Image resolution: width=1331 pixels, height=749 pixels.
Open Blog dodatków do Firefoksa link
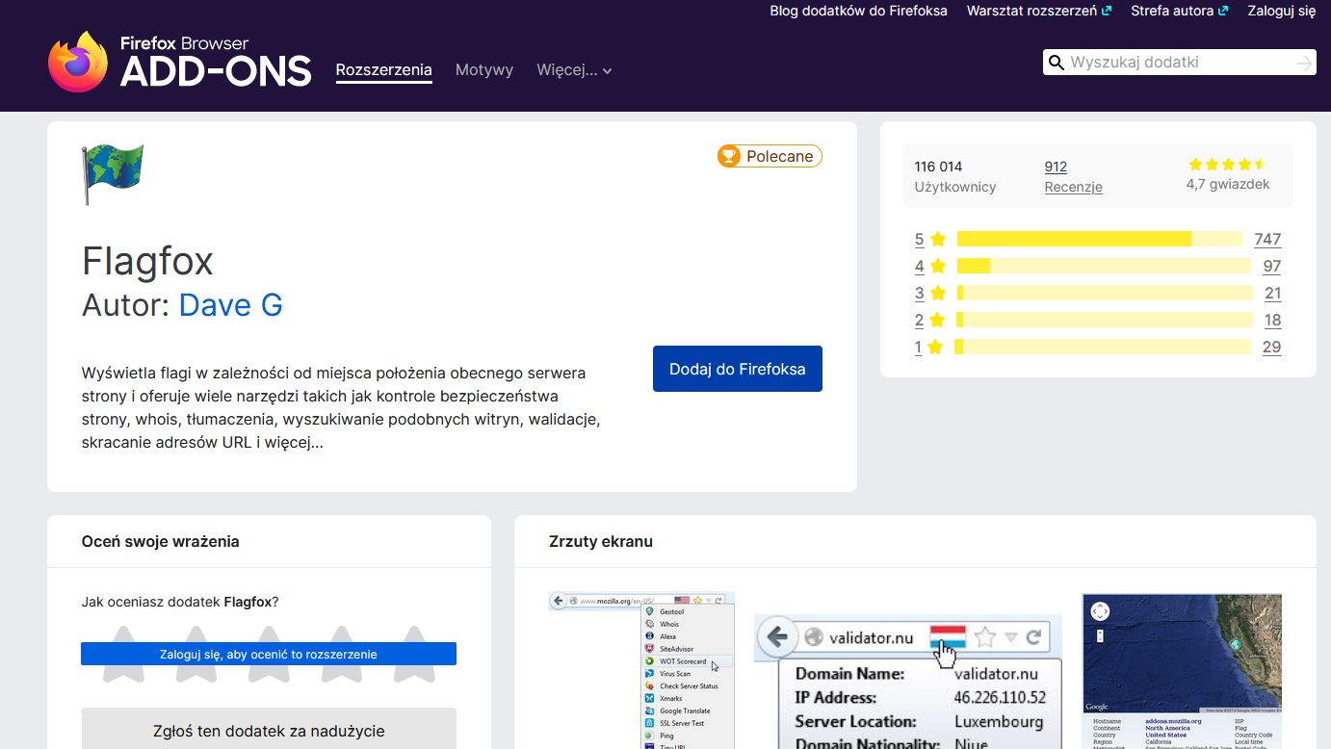coord(858,12)
